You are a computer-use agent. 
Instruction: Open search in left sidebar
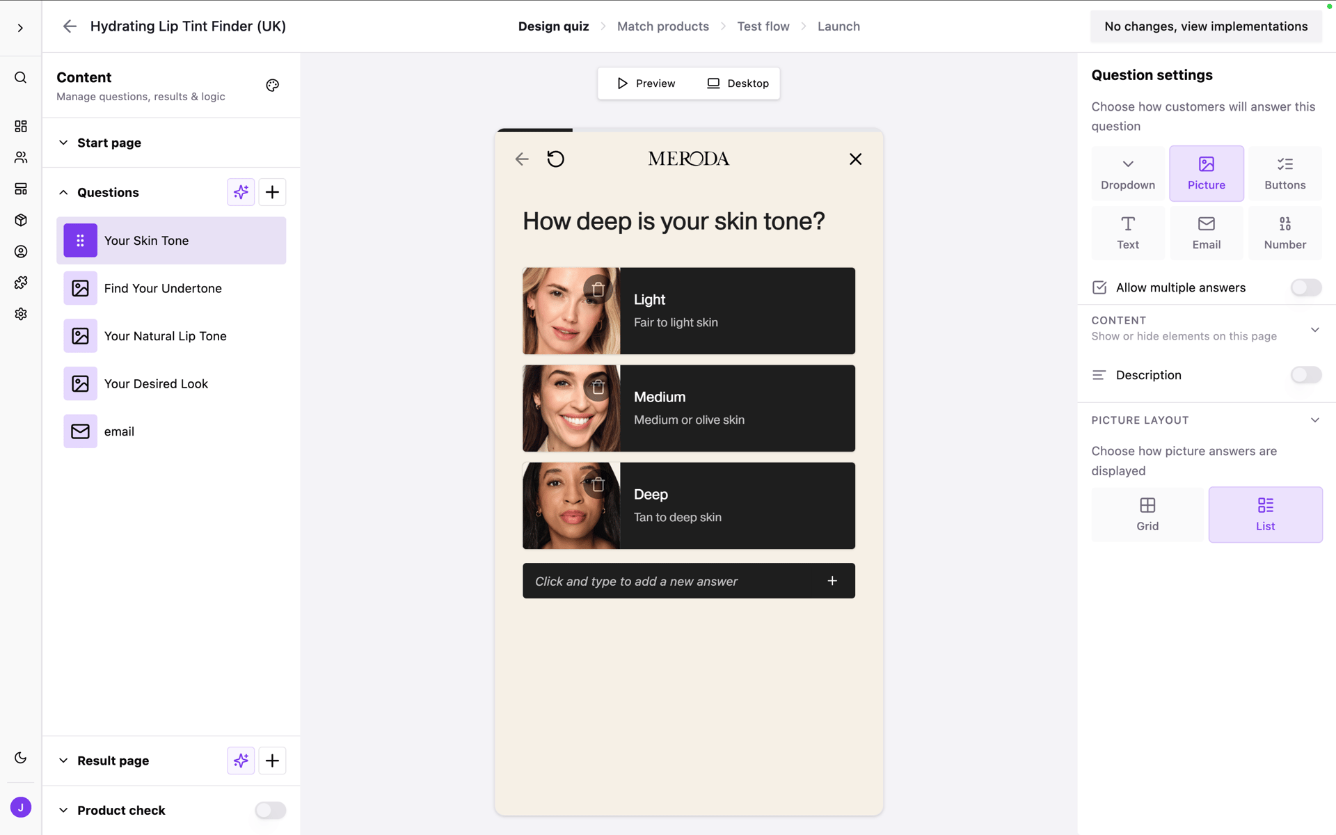point(21,77)
